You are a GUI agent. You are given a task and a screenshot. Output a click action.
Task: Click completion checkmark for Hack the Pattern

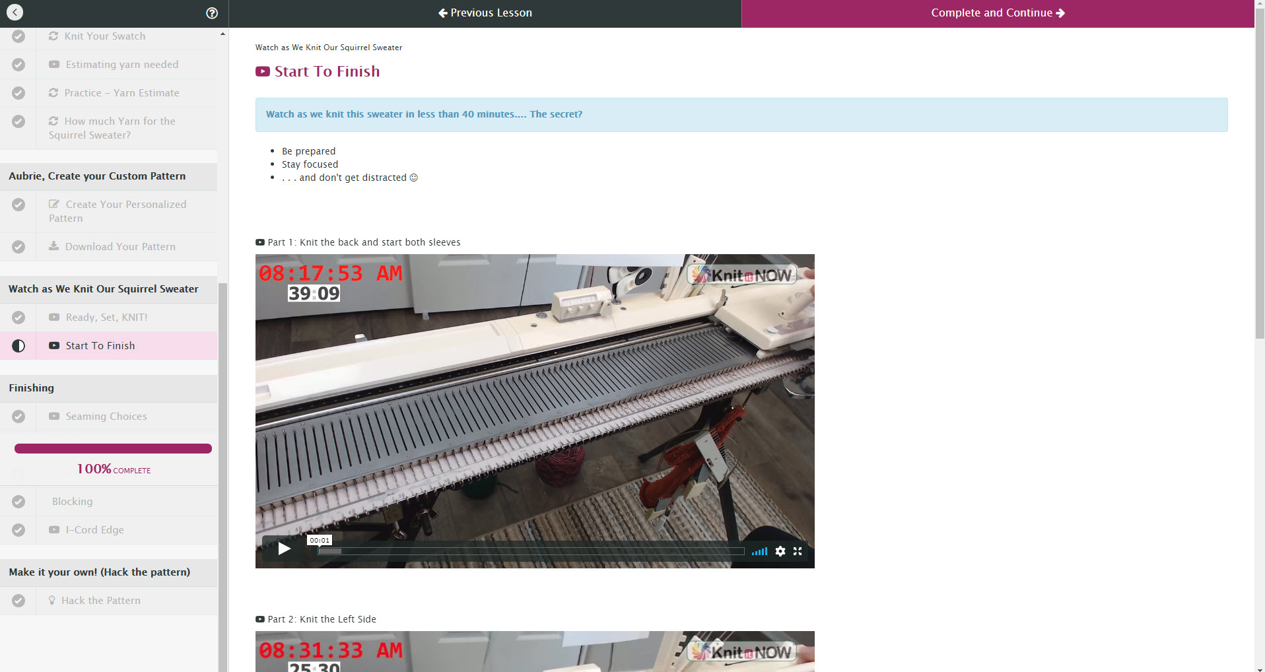coord(18,601)
